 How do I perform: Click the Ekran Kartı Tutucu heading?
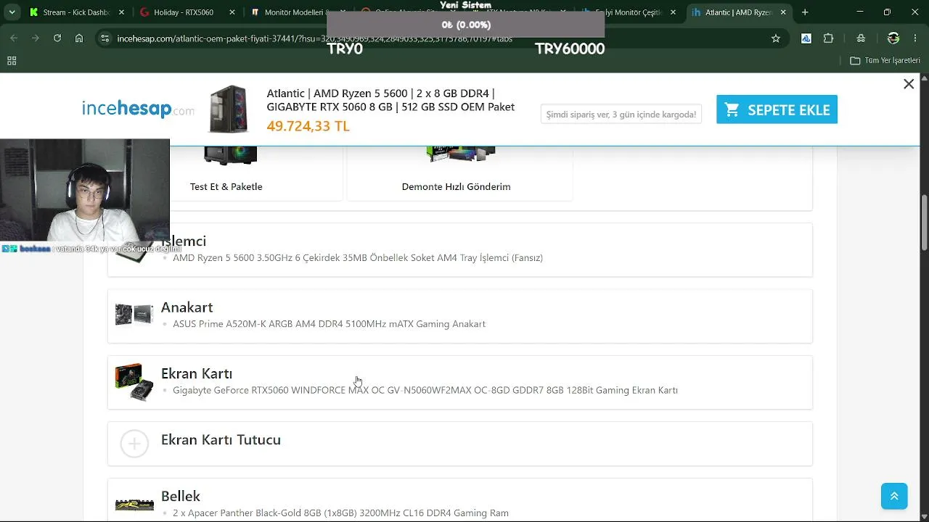(221, 440)
